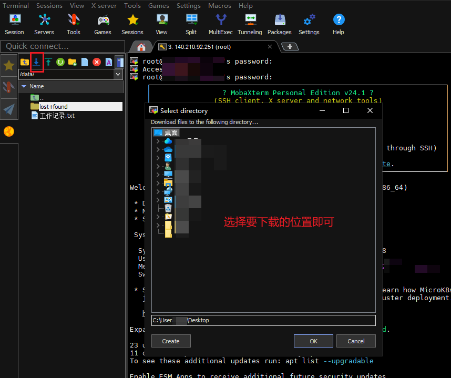This screenshot has height=378, width=451.
Task: Select the lost+found folder
Action: (x=76, y=106)
